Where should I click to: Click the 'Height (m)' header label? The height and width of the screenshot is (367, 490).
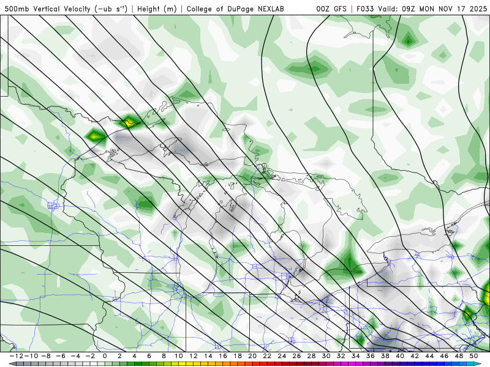click(x=157, y=9)
